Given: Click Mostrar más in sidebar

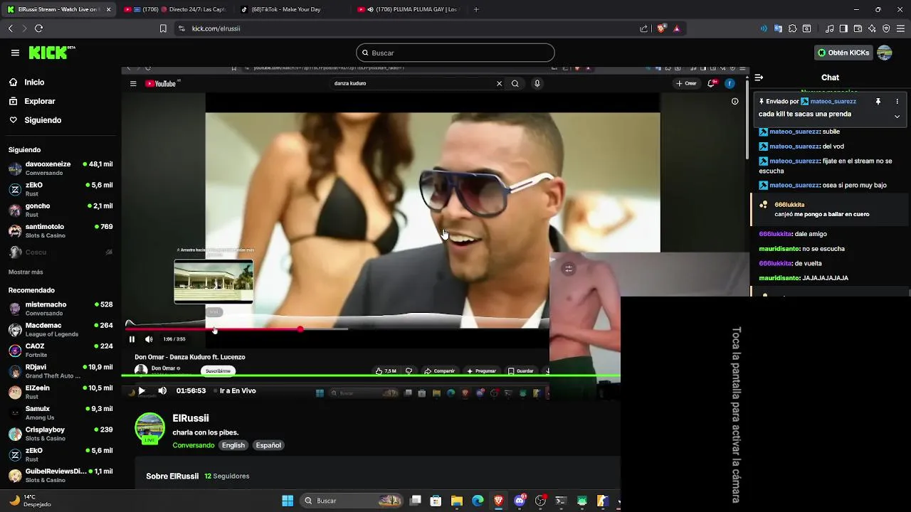Looking at the screenshot, I should point(26,272).
